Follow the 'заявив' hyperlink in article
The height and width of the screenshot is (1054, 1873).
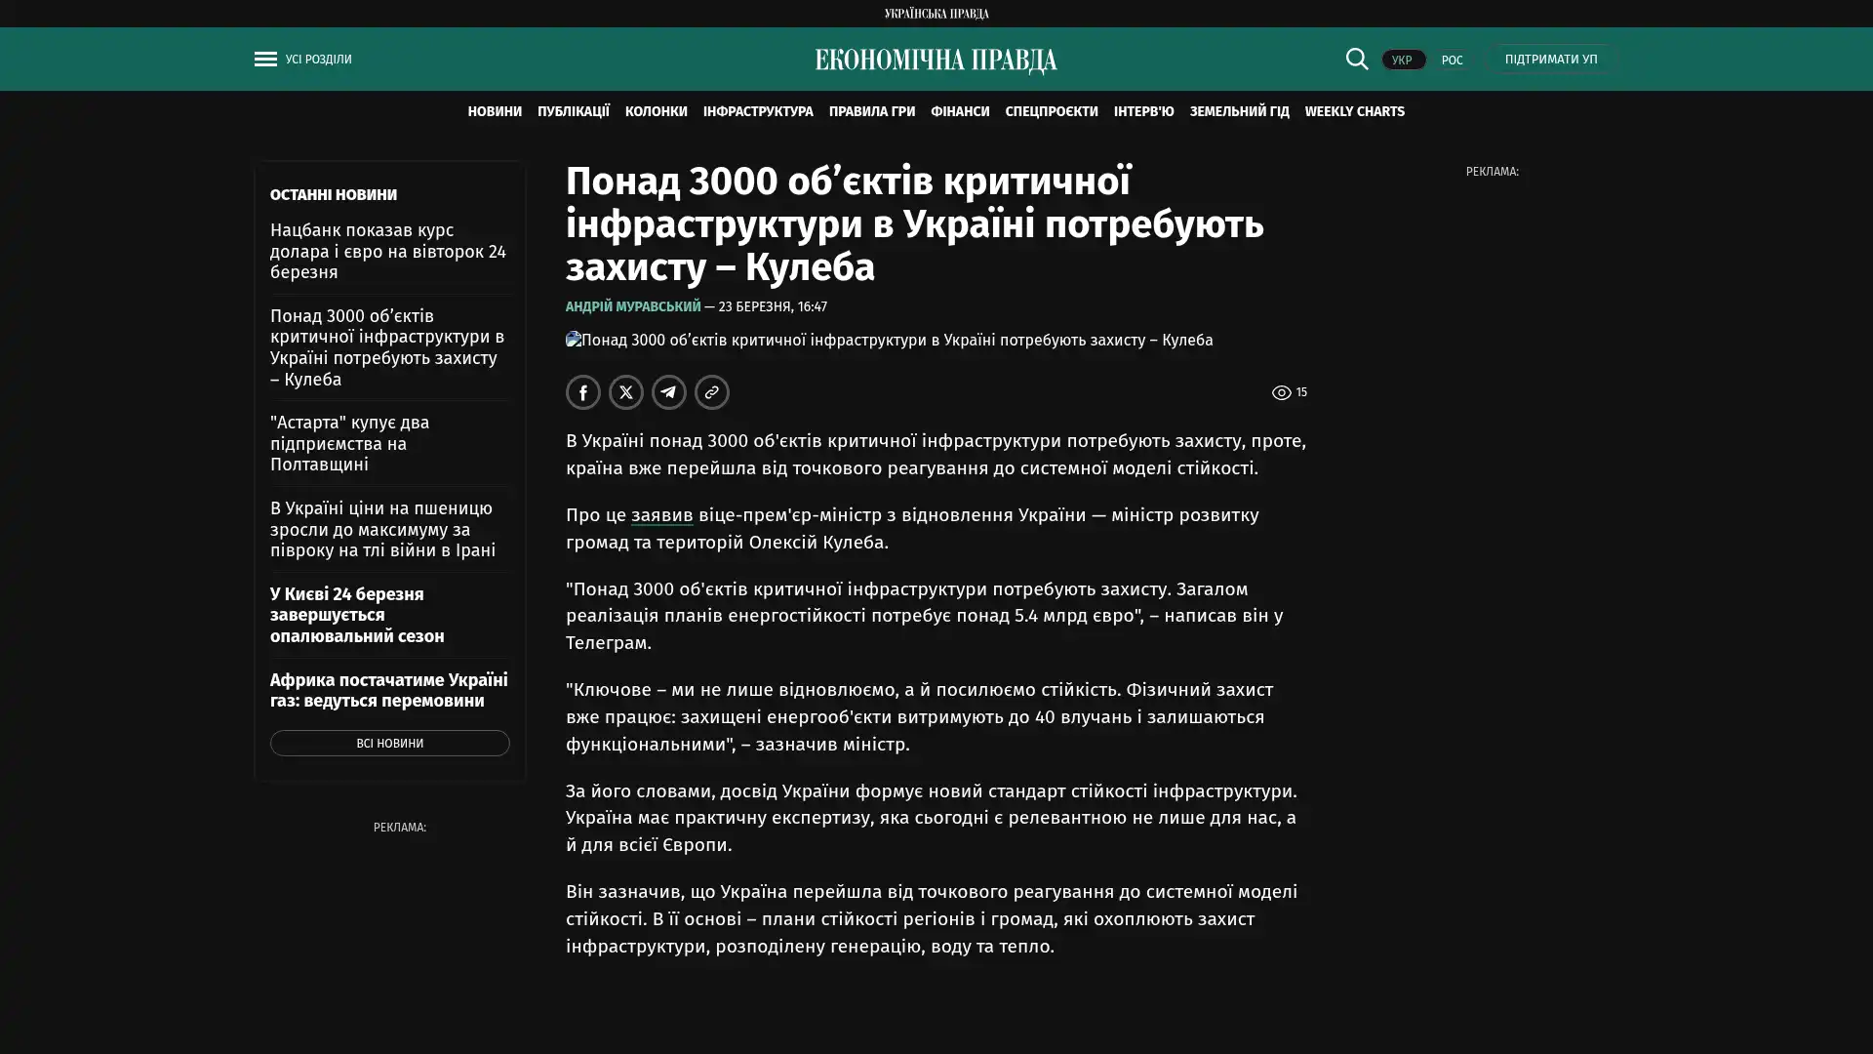click(661, 515)
